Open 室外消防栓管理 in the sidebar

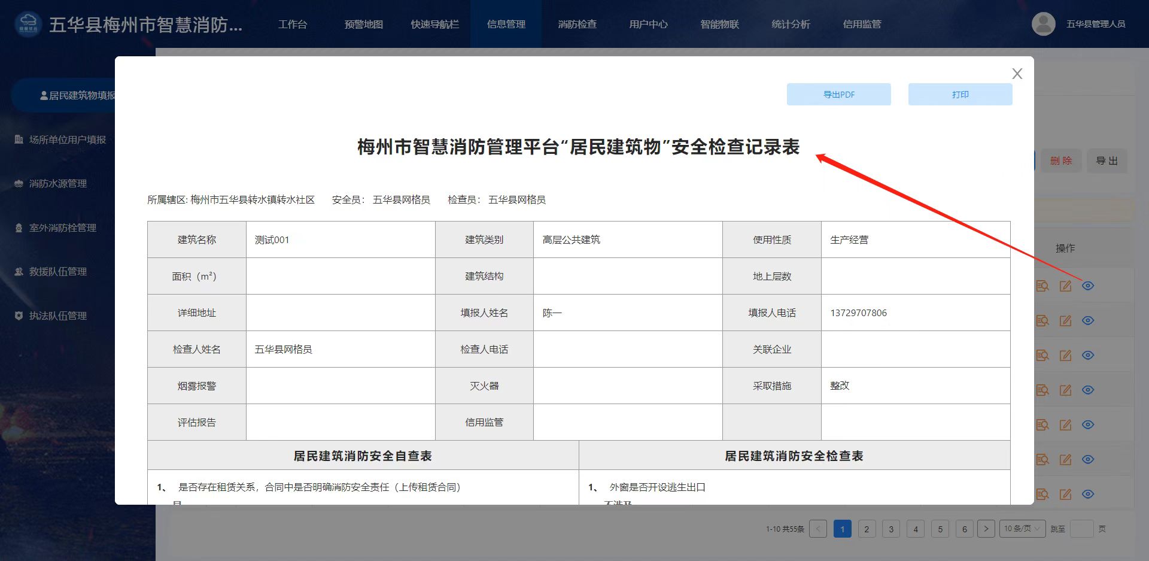click(x=63, y=228)
